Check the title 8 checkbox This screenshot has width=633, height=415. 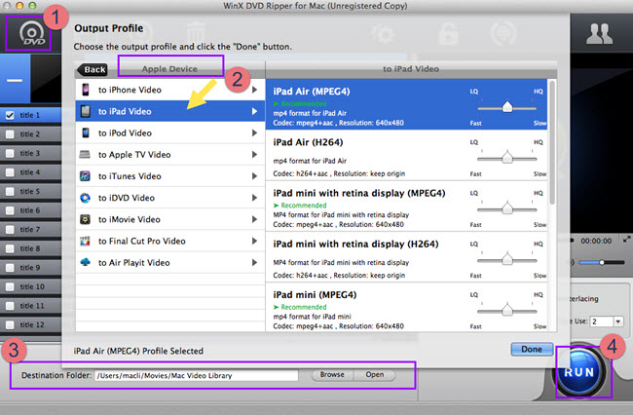pyautogui.click(x=10, y=248)
